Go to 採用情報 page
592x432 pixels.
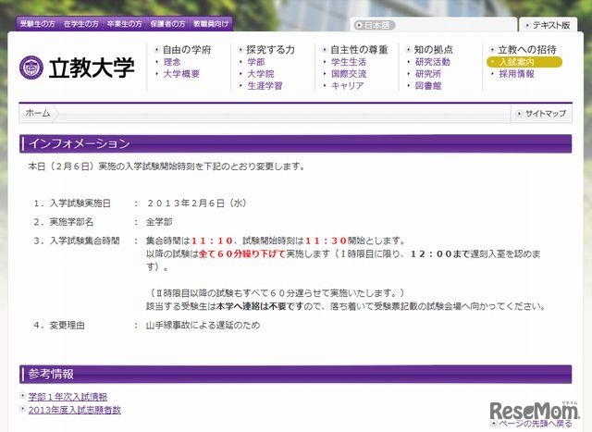[516, 74]
